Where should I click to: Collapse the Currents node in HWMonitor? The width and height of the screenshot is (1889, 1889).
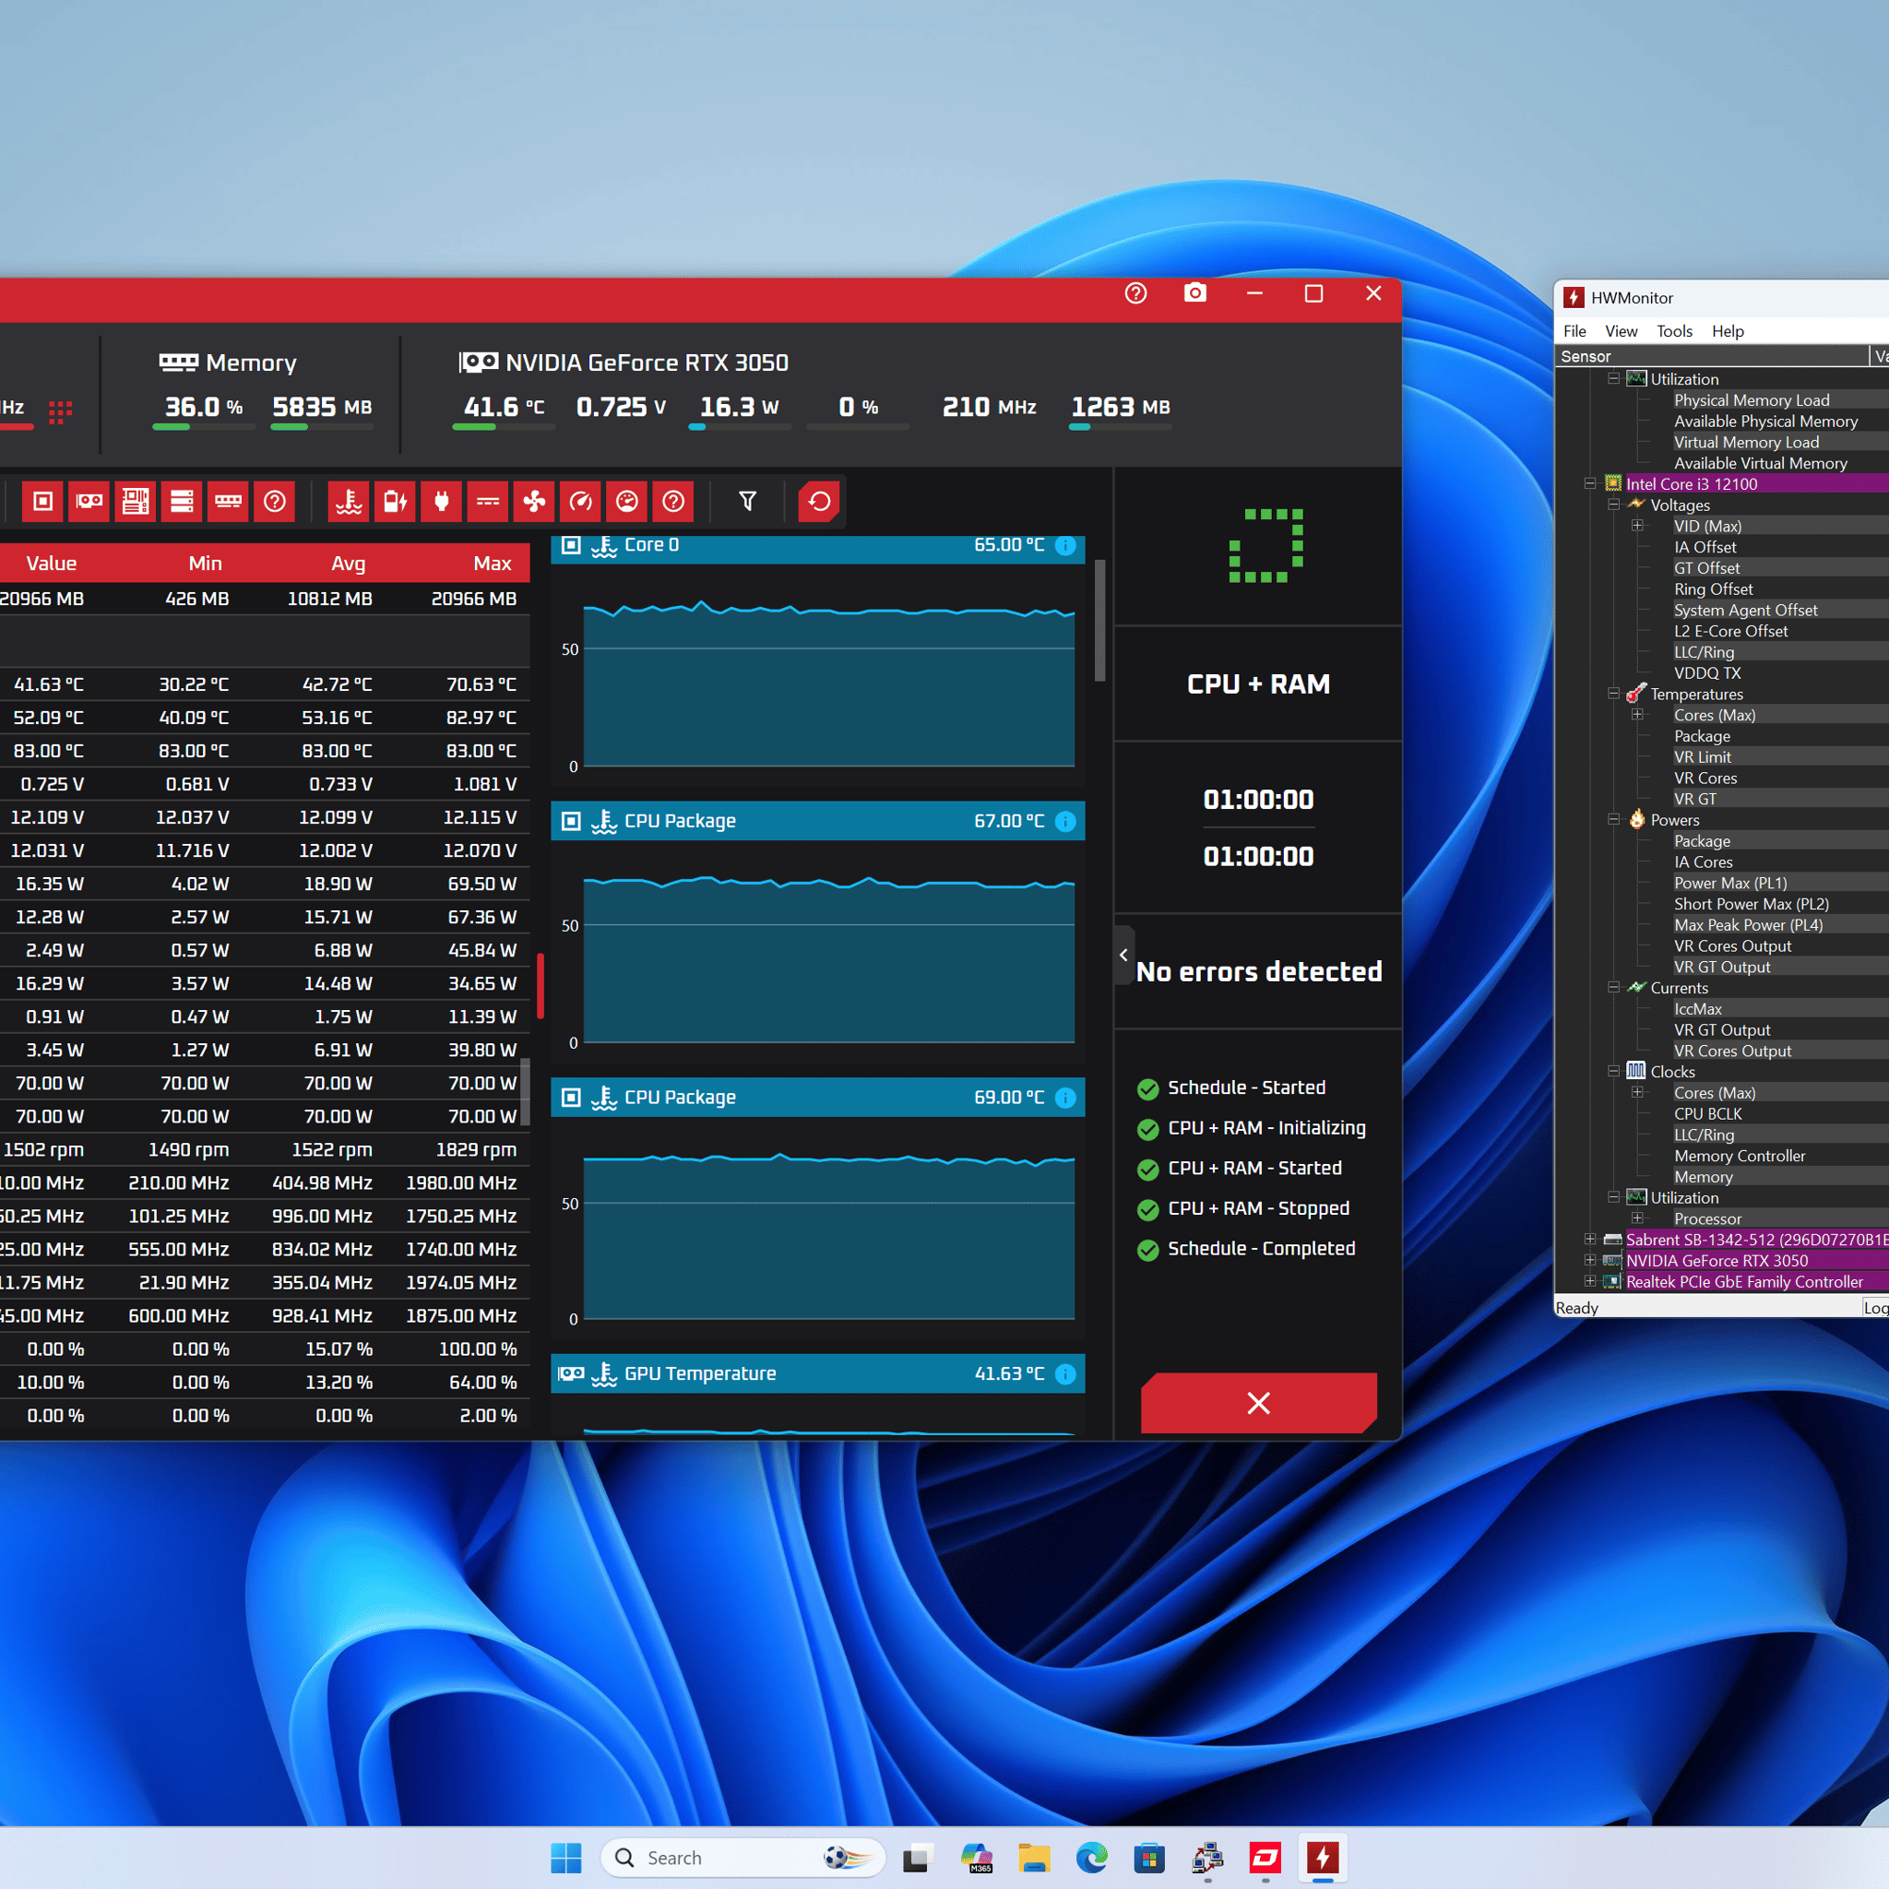1613,988
